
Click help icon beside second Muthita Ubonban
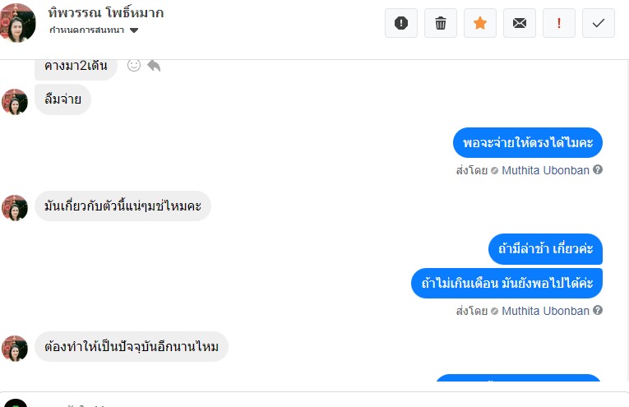click(598, 311)
